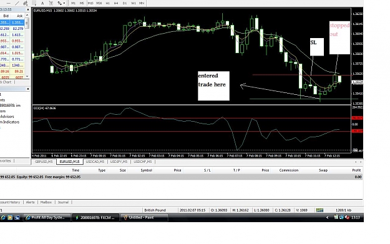This screenshot has width=390, height=244.
Task: Select the equidistant channel tool
Action: tap(26, 3)
